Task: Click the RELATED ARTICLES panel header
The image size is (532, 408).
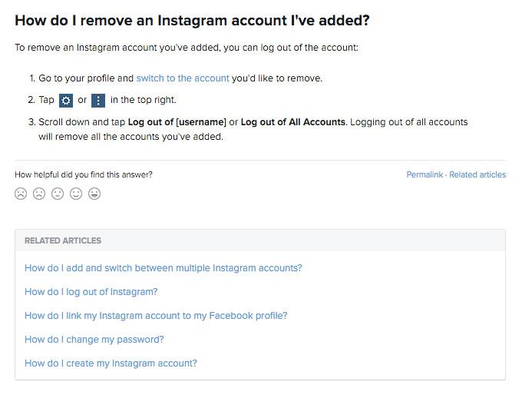Action: click(260, 240)
